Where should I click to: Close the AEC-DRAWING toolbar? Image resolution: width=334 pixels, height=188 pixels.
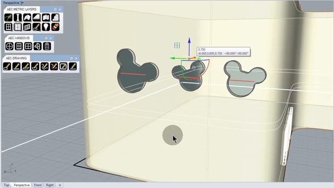pos(76,58)
